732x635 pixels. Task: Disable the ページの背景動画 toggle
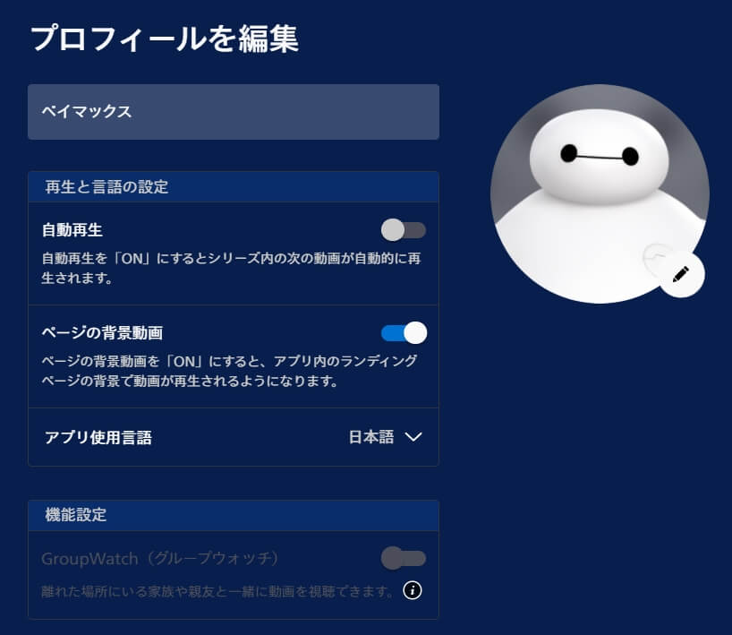[404, 332]
